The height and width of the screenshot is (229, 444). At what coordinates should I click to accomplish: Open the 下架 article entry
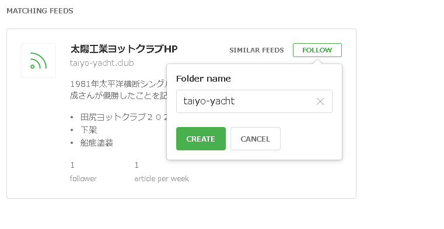pos(89,130)
